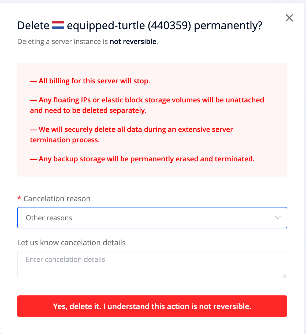The width and height of the screenshot is (306, 334).
Task: Click 'Let us know cancelation details' label
Action: click(x=72, y=243)
